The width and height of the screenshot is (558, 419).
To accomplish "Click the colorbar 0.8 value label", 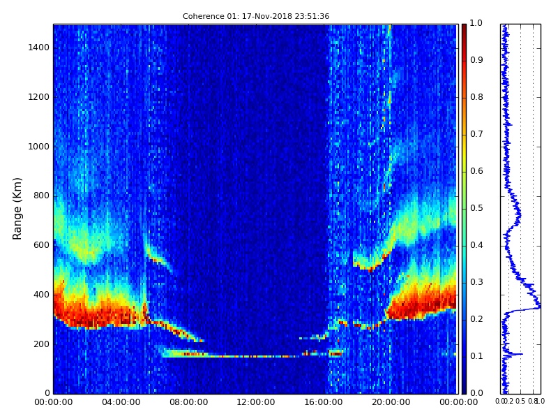I will [476, 97].
